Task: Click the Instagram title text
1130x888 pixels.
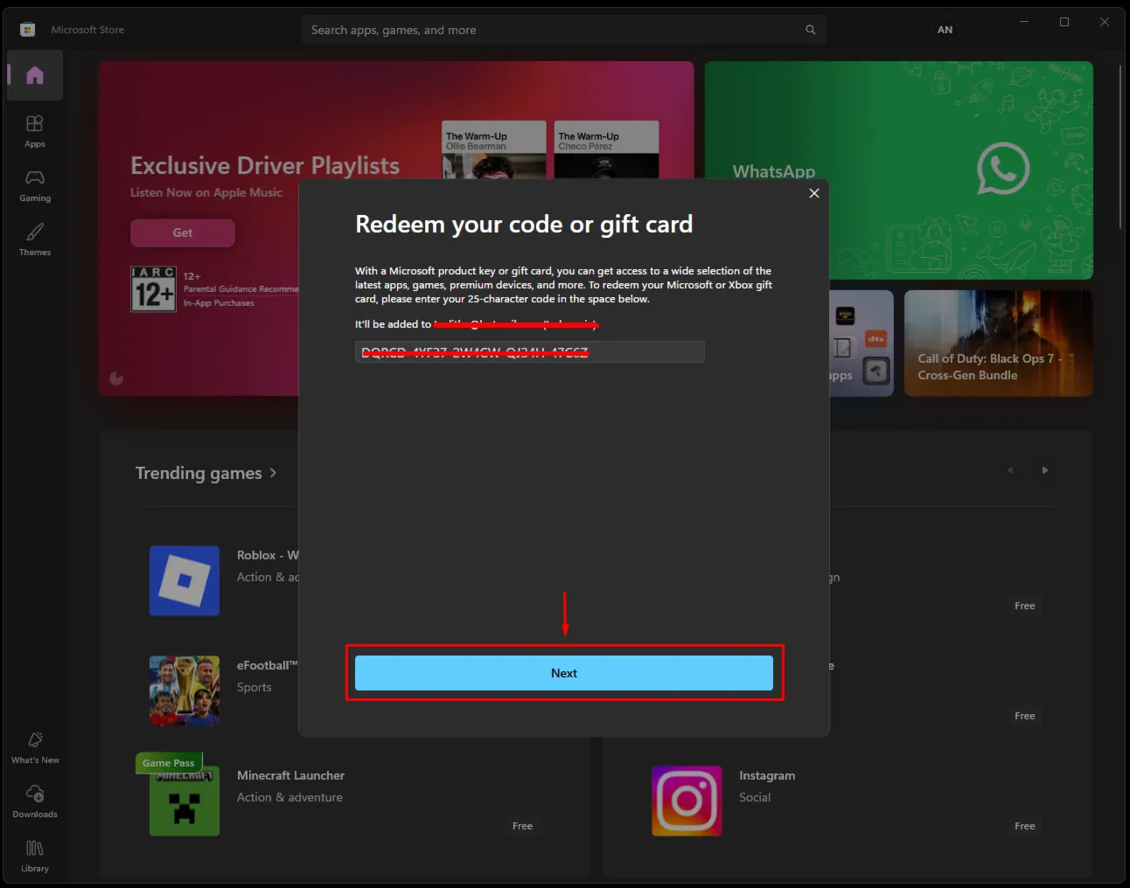Action: tap(767, 775)
